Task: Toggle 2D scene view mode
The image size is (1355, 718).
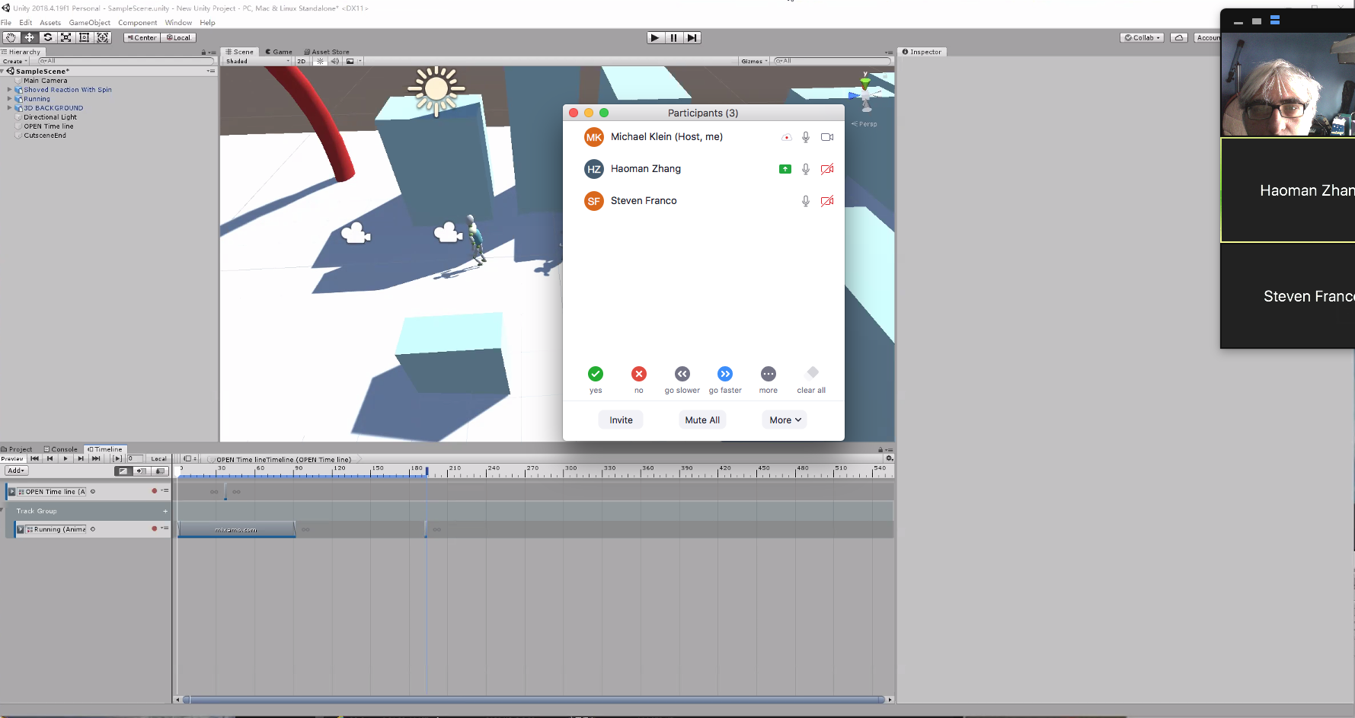Action: (302, 61)
